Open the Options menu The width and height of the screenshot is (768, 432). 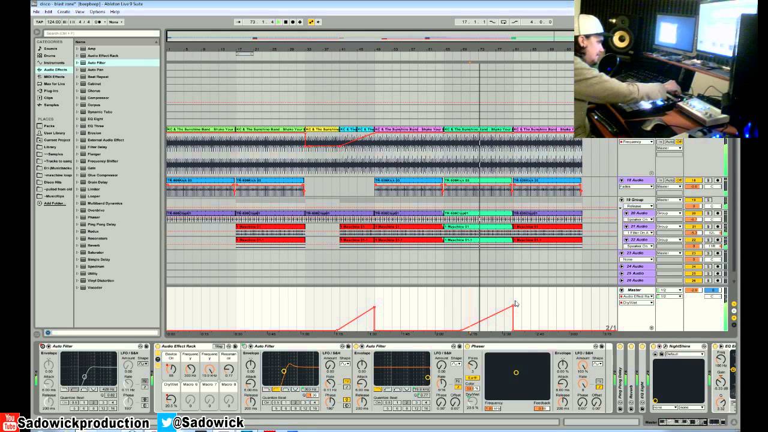97,11
